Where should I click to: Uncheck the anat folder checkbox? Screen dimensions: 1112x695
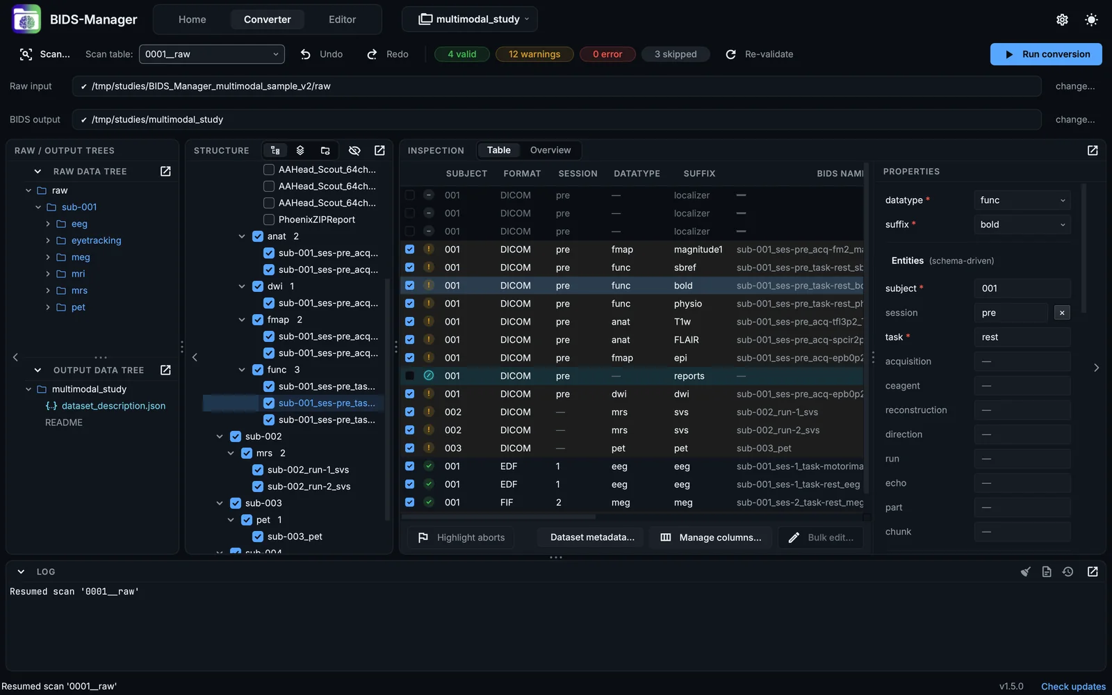[258, 236]
